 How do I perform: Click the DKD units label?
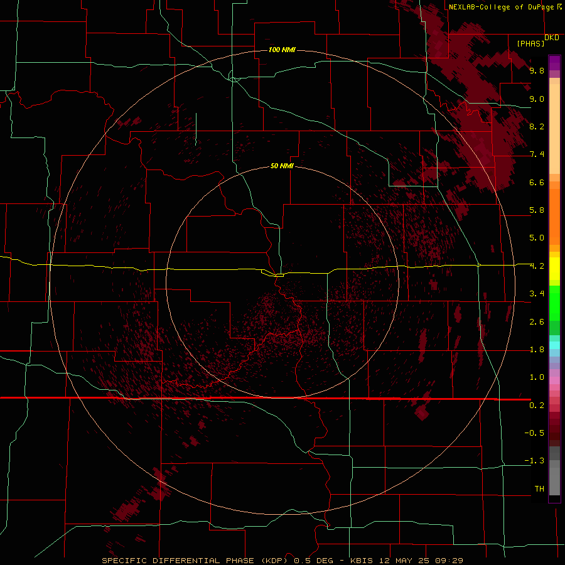(551, 38)
